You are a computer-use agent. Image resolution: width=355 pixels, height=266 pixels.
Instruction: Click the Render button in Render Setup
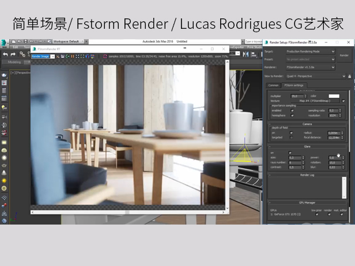344,55
